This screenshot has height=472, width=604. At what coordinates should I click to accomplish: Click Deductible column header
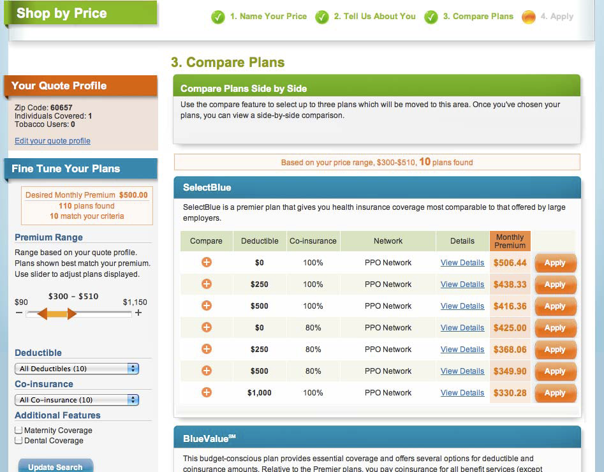click(x=260, y=241)
